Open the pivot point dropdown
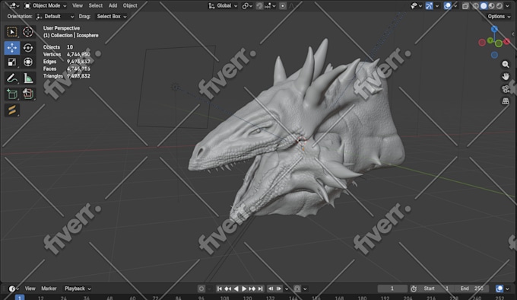517x300 pixels. 247,6
